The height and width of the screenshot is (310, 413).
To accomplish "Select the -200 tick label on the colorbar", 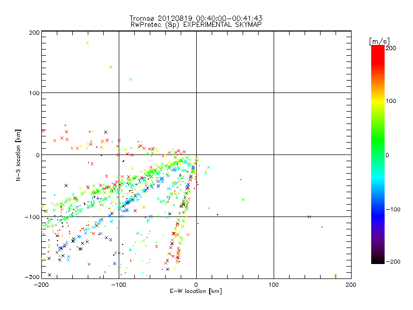I will point(393,261).
